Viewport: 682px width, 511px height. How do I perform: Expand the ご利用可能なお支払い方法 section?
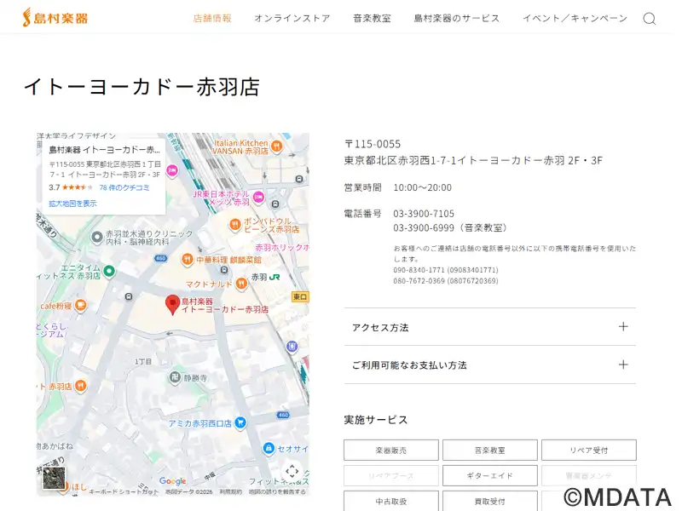[489, 365]
